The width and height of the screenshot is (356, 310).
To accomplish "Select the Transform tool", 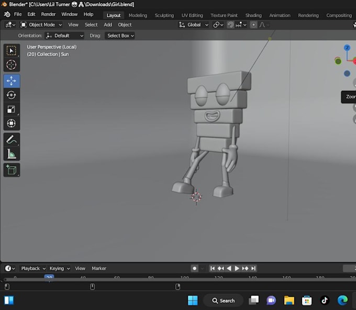I will coord(12,123).
